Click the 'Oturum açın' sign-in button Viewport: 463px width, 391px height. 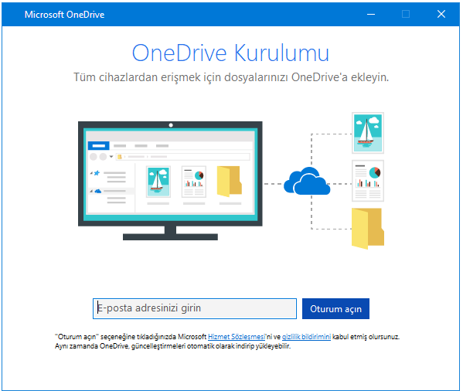point(335,308)
